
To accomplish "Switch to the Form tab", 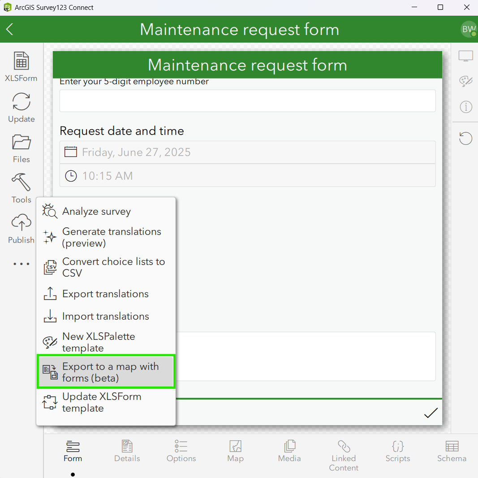I will [x=73, y=451].
